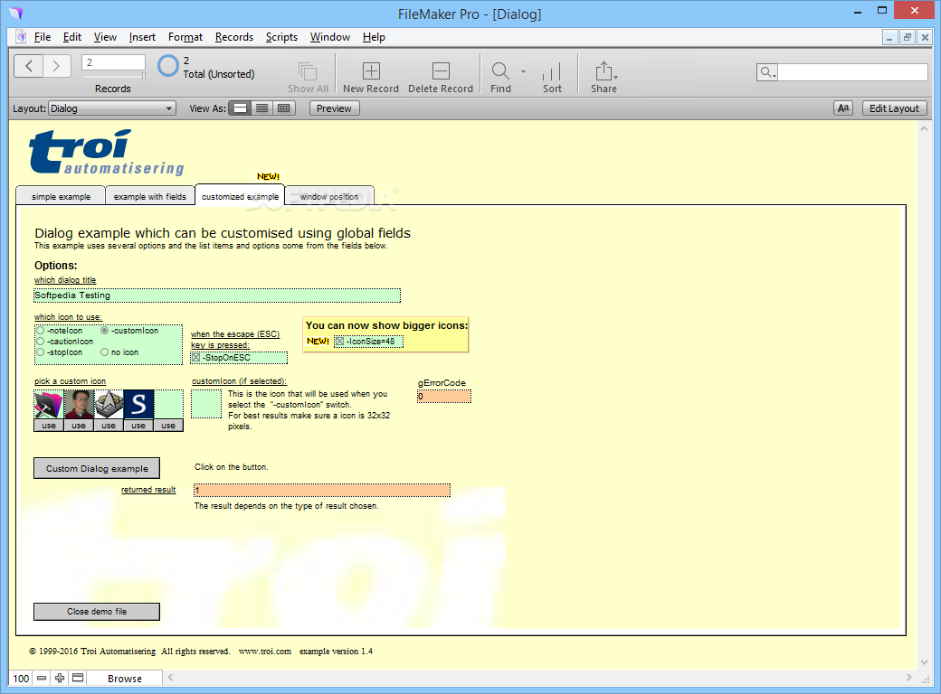Go to previous record arrow
The width and height of the screenshot is (941, 694).
[x=28, y=66]
